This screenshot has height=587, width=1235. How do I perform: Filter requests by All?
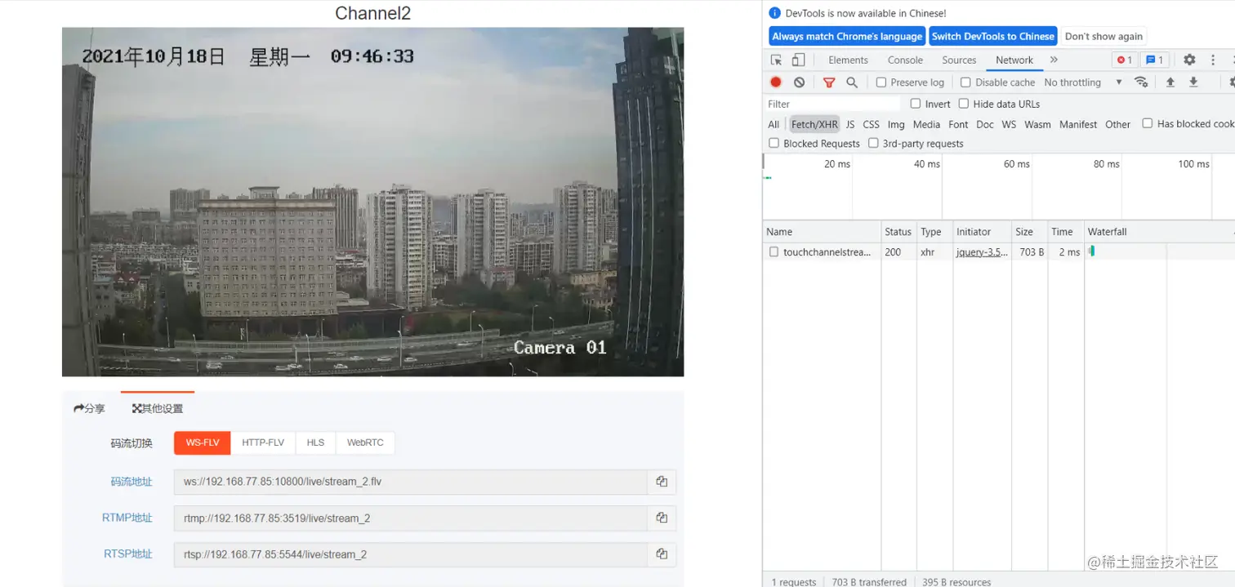[774, 124]
